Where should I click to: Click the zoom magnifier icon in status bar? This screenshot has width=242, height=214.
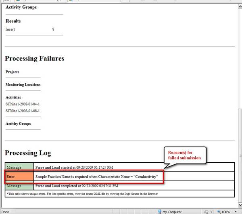click(218, 212)
